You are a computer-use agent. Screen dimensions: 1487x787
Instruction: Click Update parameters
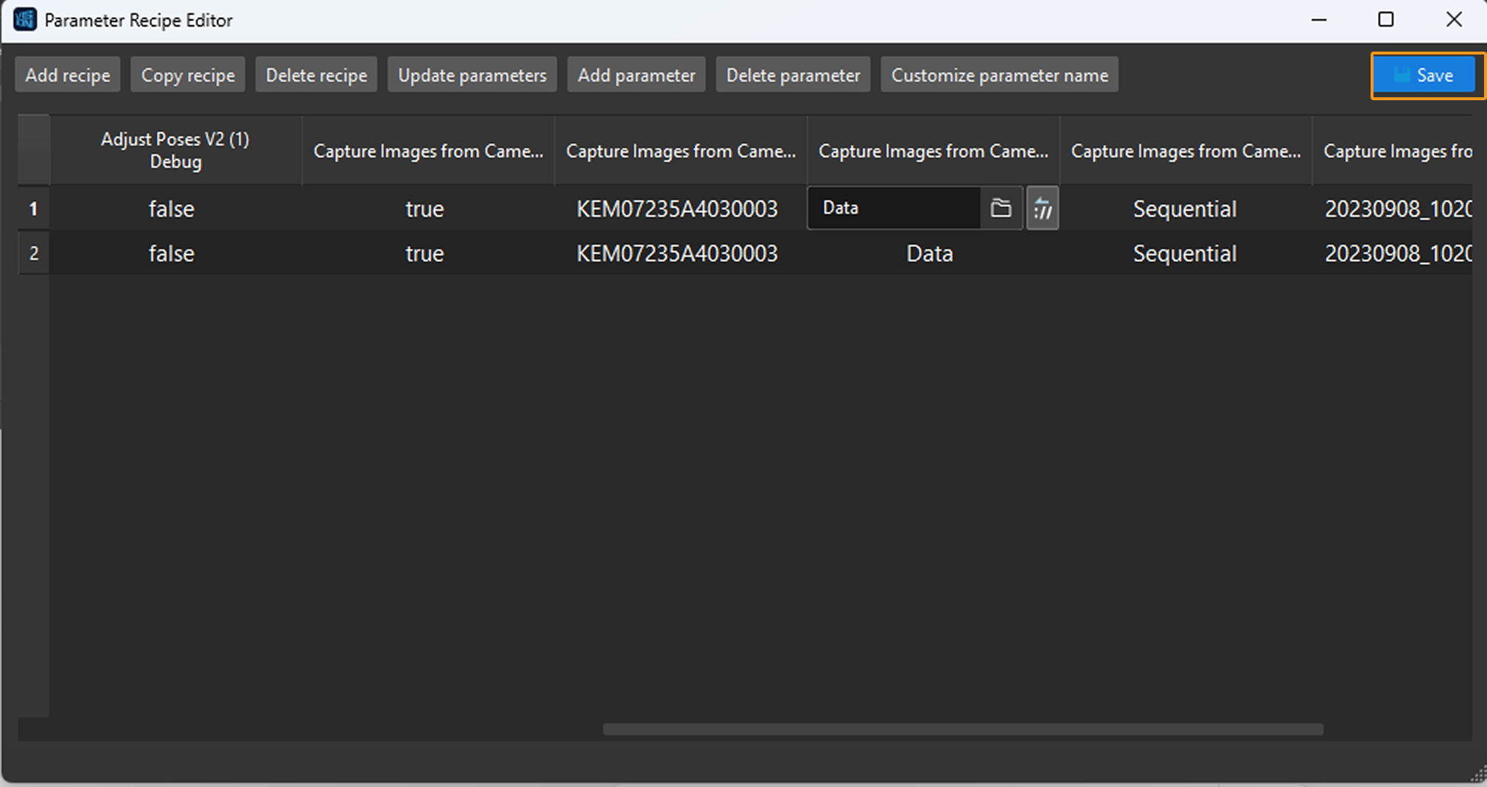pos(472,75)
